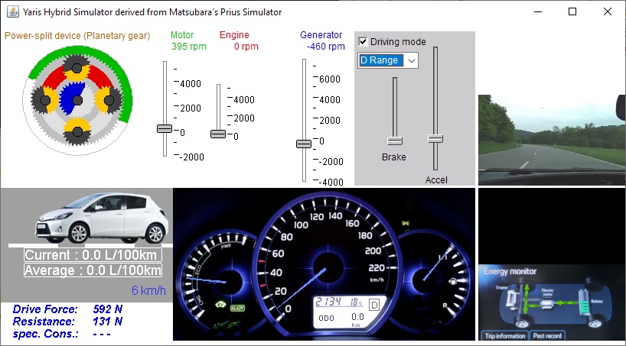626x346 pixels.
Task: Click the fuel pump icon on gauge
Action: pyautogui.click(x=453, y=281)
